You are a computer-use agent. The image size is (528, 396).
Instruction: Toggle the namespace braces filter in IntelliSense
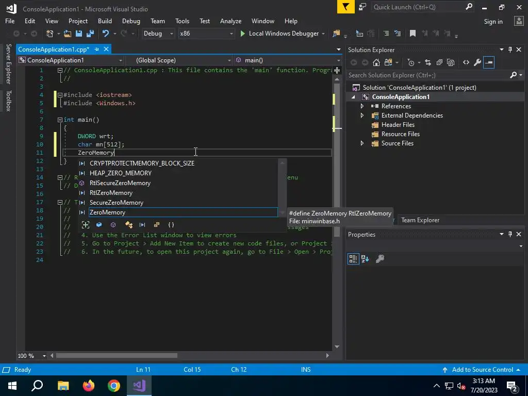171,225
